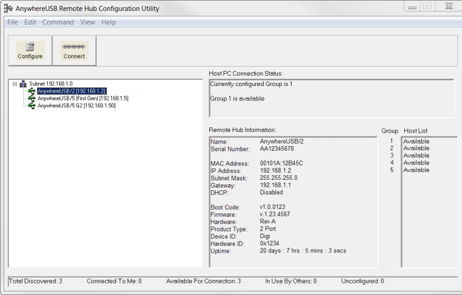Click 'Total Discovered: 3' in status bar

pos(36,281)
